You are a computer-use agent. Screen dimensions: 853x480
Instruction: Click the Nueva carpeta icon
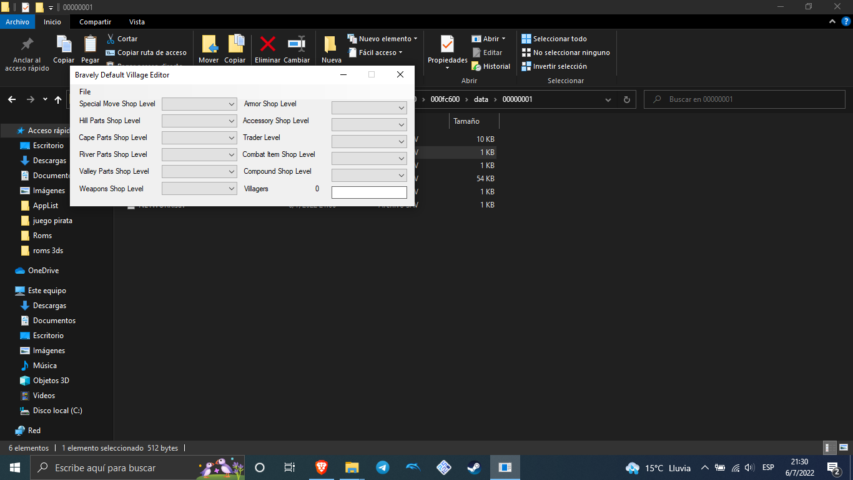click(331, 44)
